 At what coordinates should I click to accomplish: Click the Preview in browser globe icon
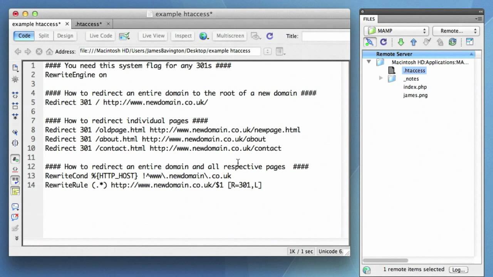tap(204, 36)
